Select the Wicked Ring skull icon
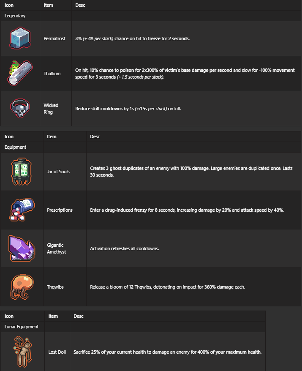 click(20, 109)
